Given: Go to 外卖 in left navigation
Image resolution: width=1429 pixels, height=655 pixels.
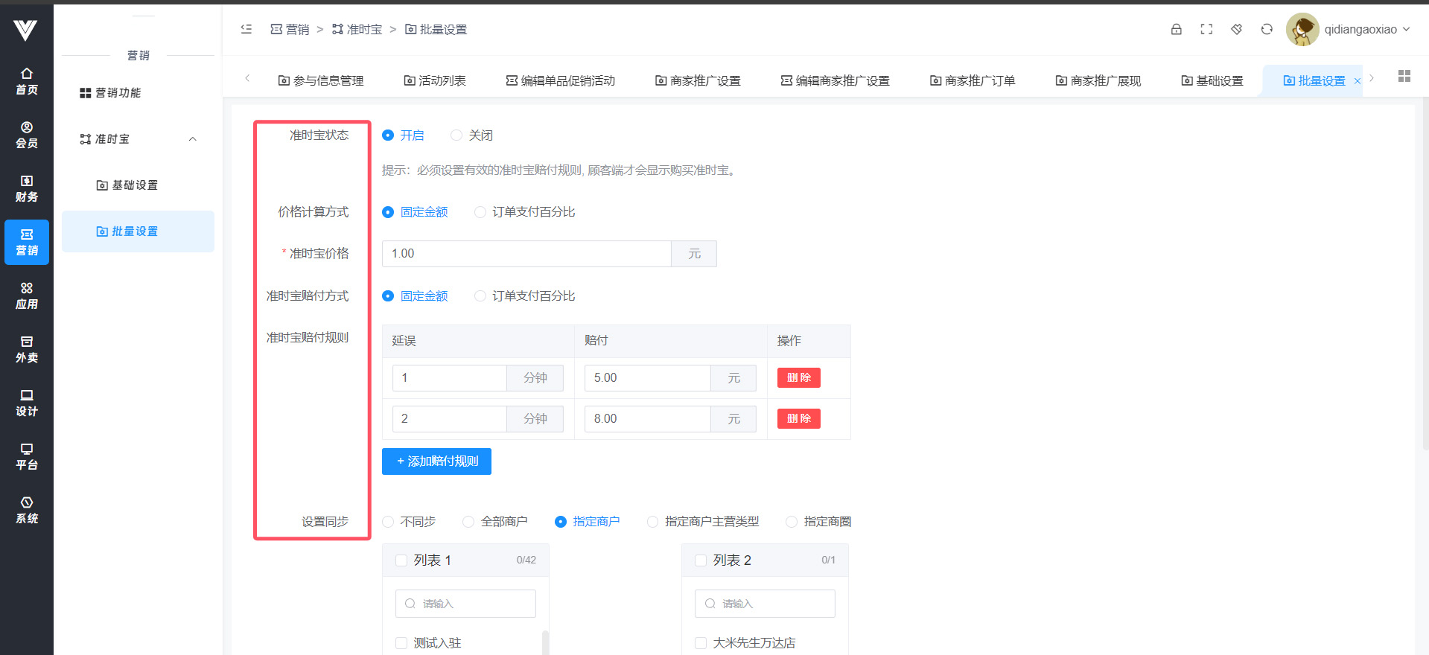Looking at the screenshot, I should tap(27, 349).
